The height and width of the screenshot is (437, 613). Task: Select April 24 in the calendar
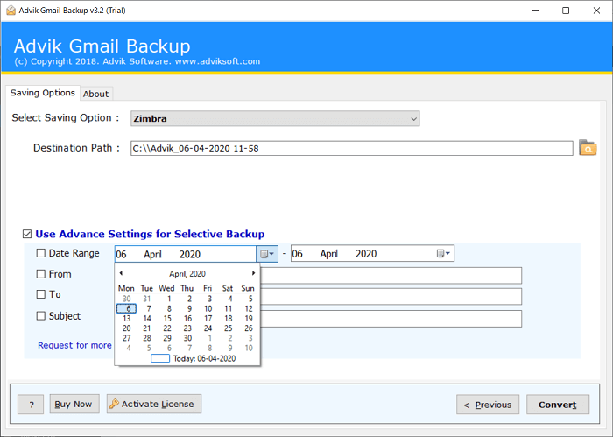[208, 328]
